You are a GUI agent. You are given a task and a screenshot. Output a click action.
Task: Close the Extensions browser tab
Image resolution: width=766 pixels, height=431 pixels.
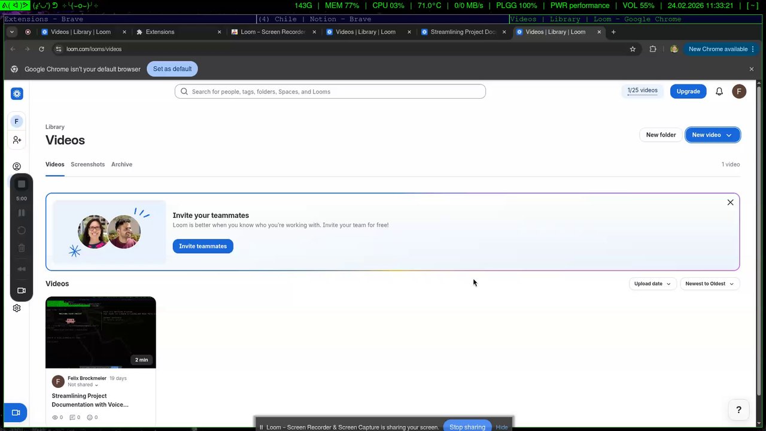click(x=219, y=32)
